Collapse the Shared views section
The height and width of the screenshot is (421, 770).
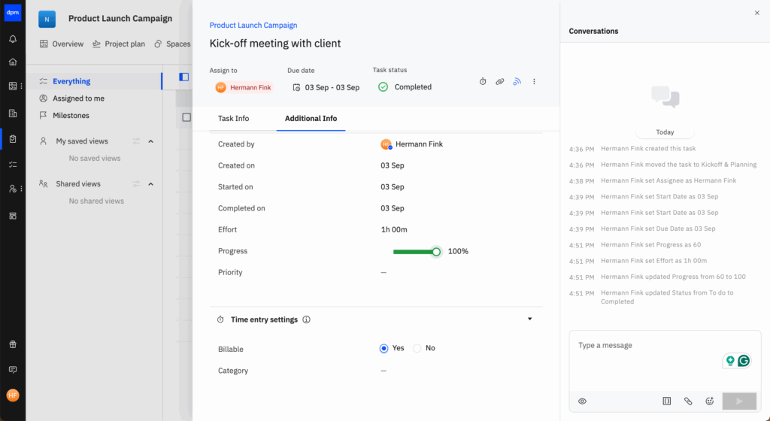[150, 184]
